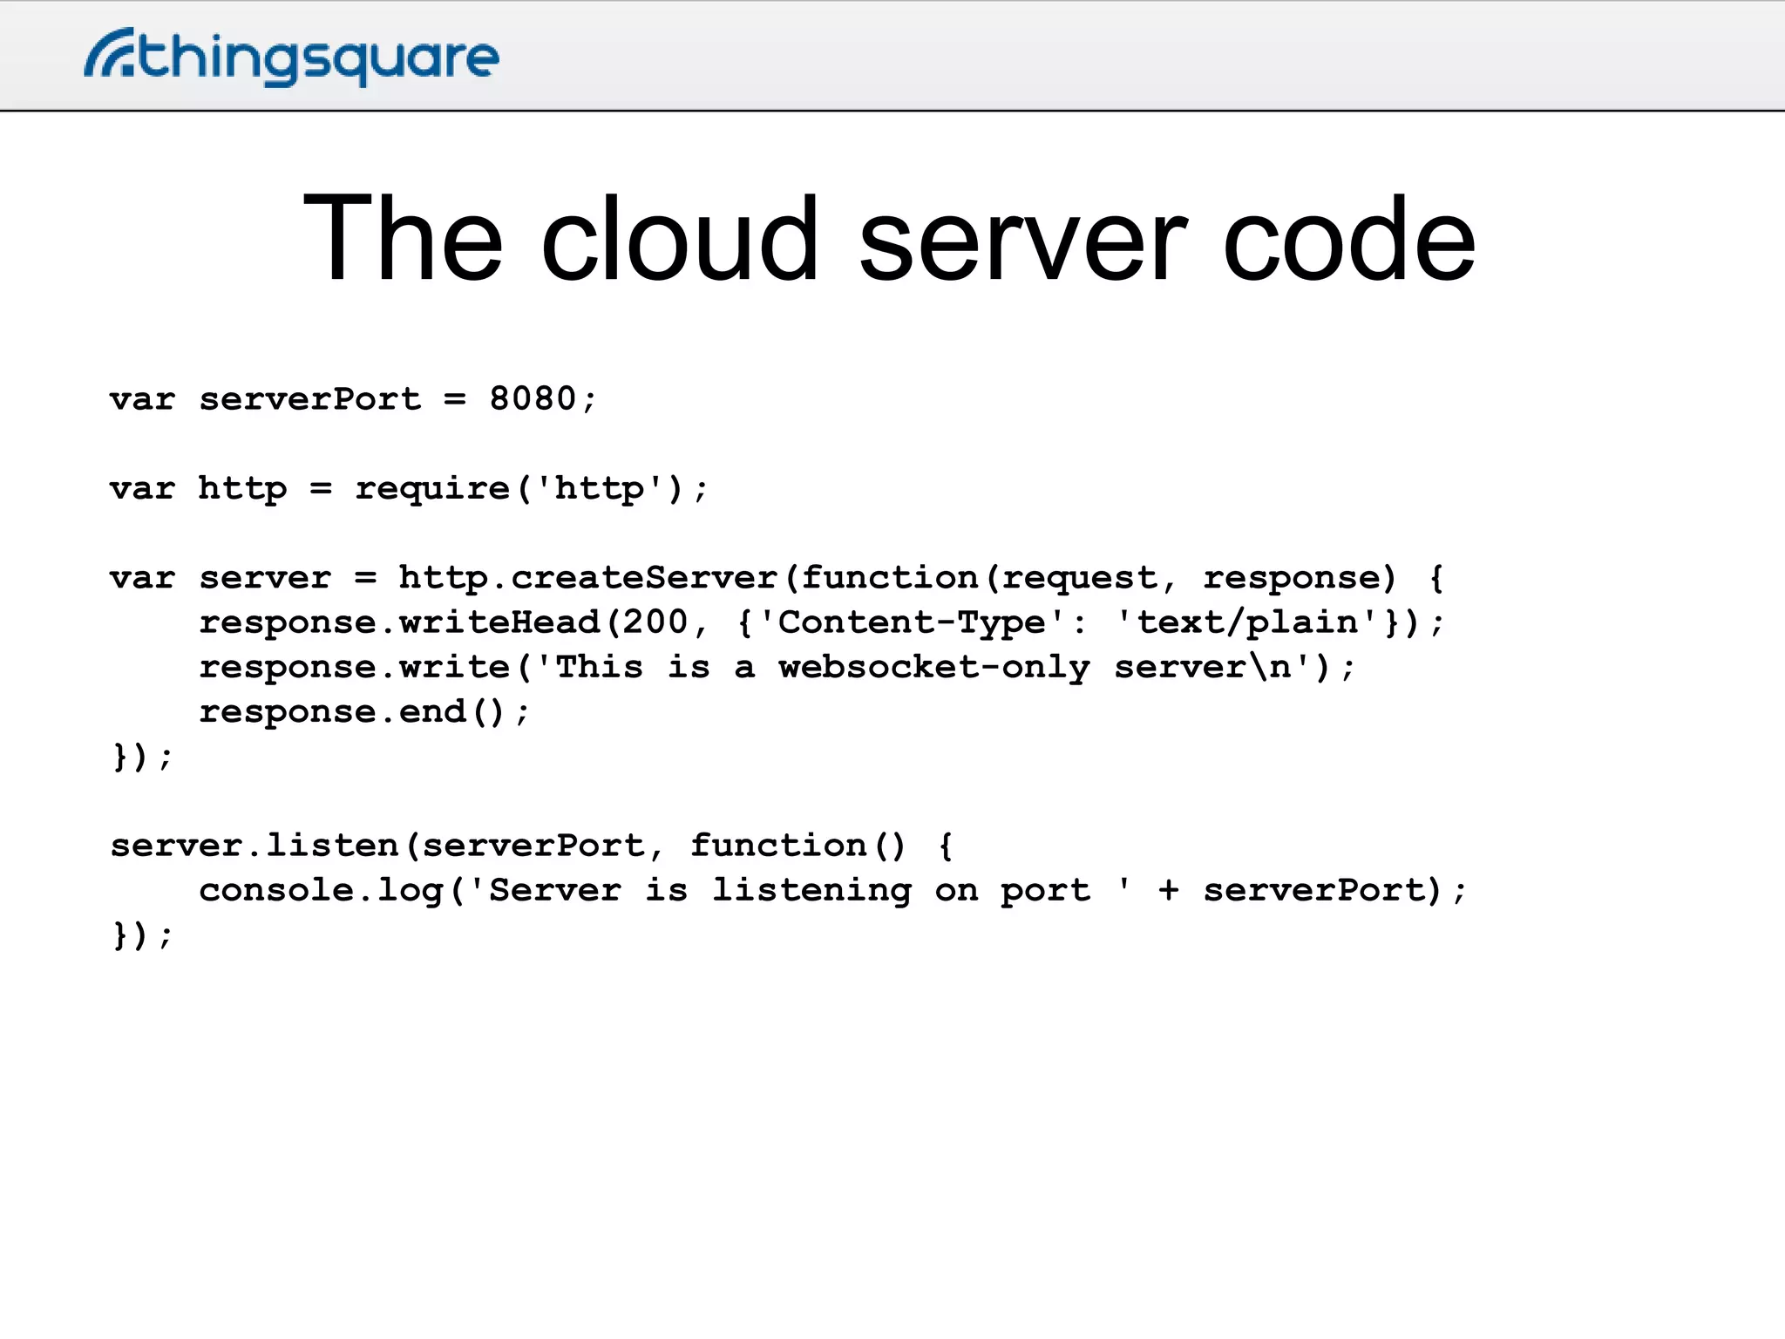1785x1339 pixels.
Task: Click the line 'response.end();'
Action: pos(364,712)
